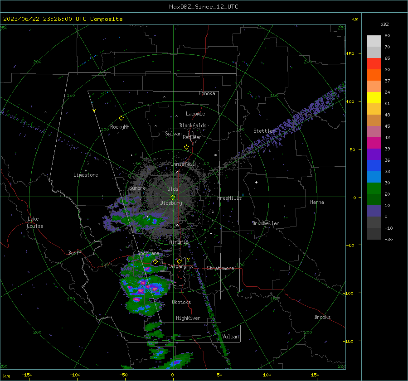408x381 pixels.
Task: Click the storm cell southwest of Didsbury
Action: point(155,222)
